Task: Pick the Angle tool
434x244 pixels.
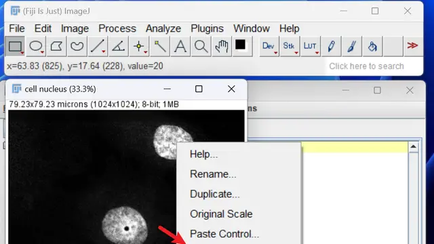Action: [x=119, y=46]
